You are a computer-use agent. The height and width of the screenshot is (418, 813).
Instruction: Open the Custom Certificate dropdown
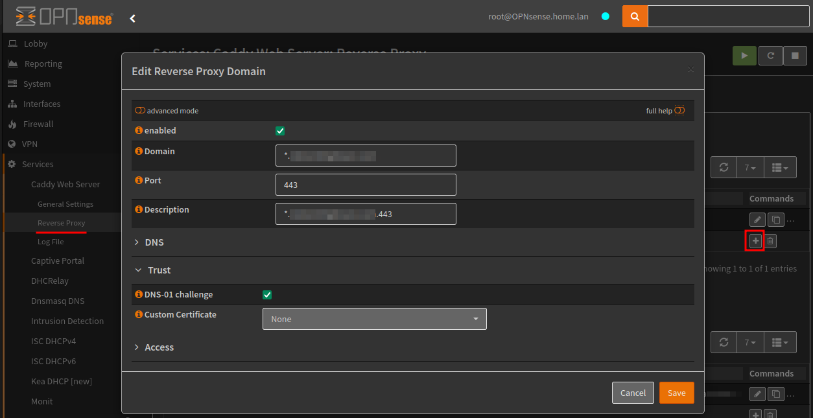375,319
